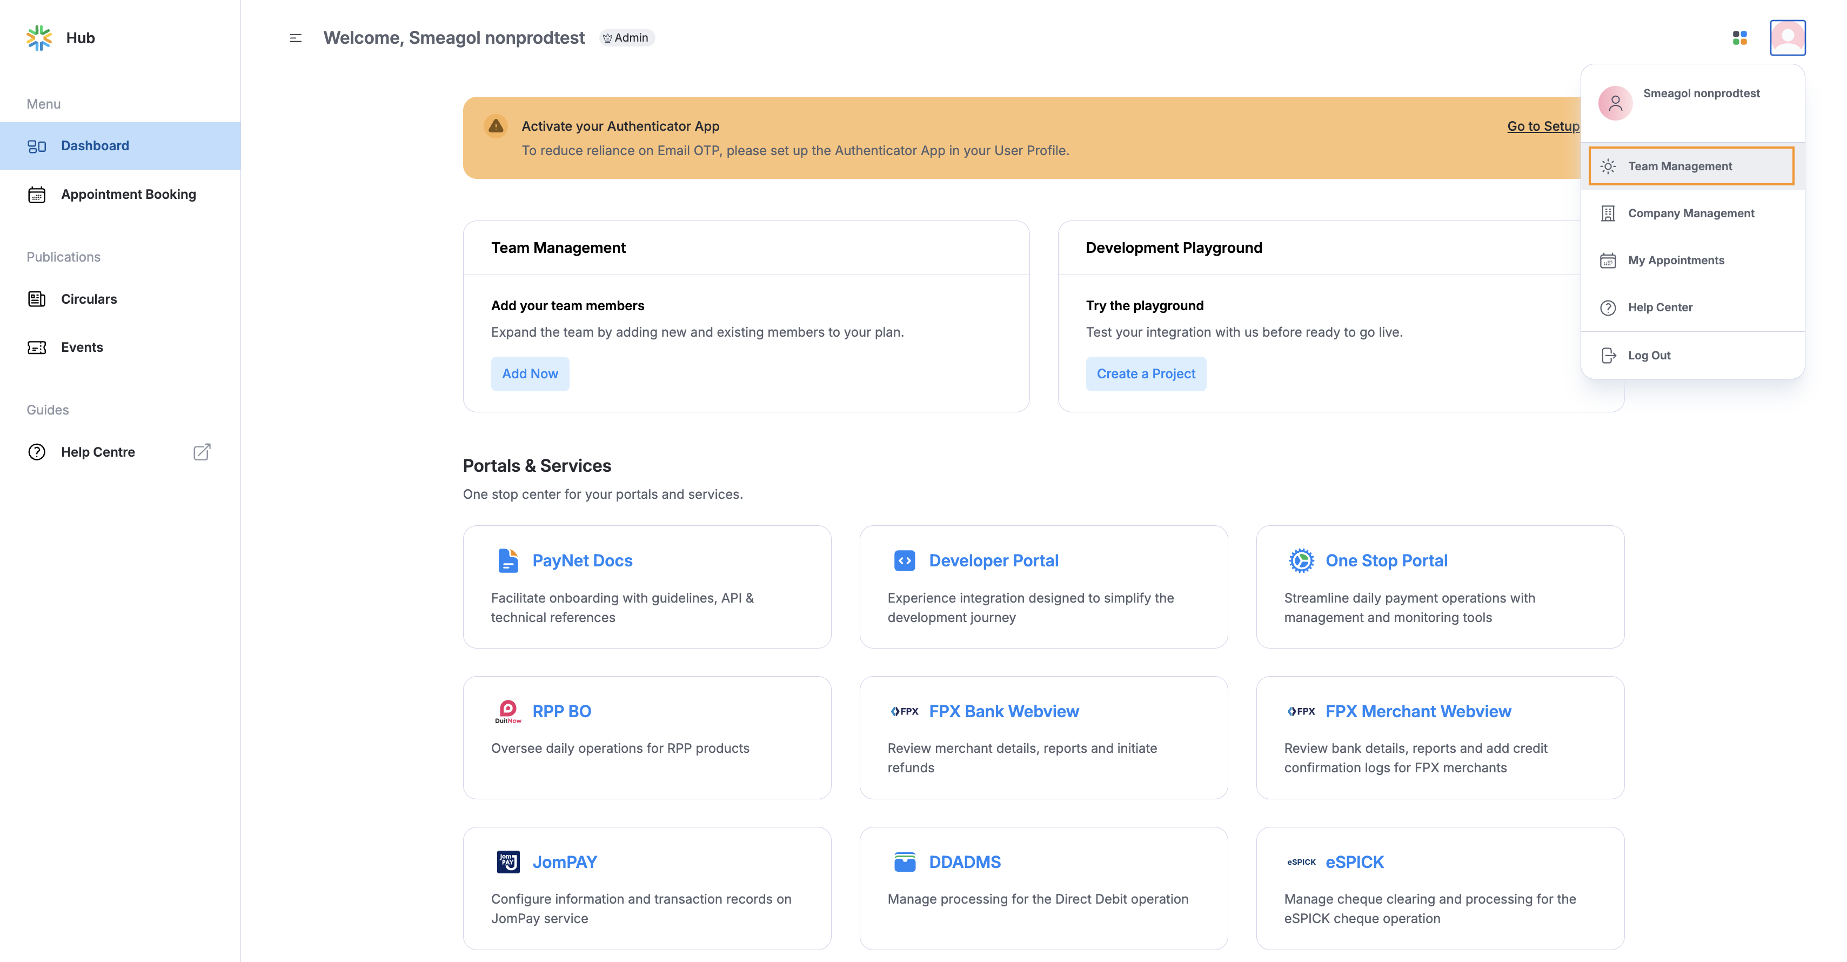Screen dimensions: 1847x962
Task: Open the PayNet Docs link
Action: (x=582, y=560)
